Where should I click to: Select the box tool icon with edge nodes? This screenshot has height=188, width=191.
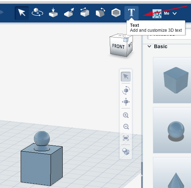(x=85, y=12)
